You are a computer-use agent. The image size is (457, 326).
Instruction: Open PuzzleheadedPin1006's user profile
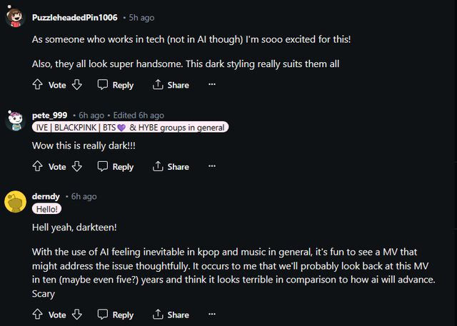75,17
